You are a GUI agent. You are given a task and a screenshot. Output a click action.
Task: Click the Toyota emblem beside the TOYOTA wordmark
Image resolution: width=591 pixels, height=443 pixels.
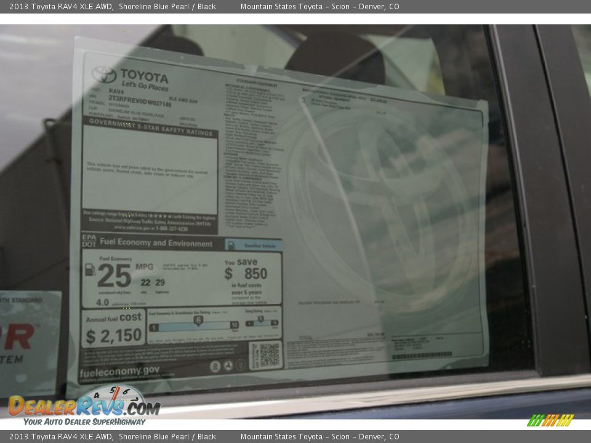(104, 74)
